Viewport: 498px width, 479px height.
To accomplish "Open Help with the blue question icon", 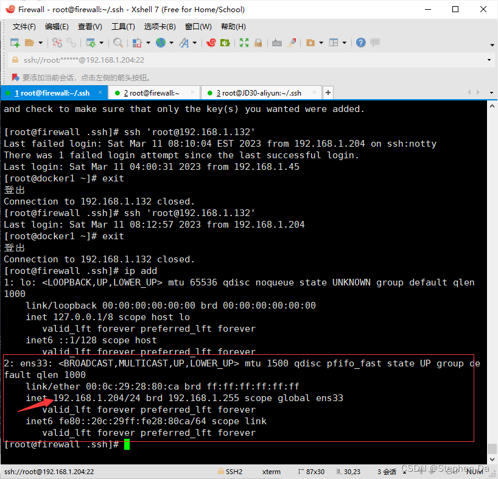I will pyautogui.click(x=361, y=43).
